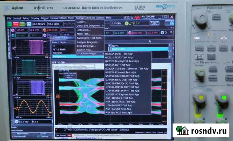
Task: Click the autoscale icon beside 40.0 GSa/s
Action: tap(29, 24)
